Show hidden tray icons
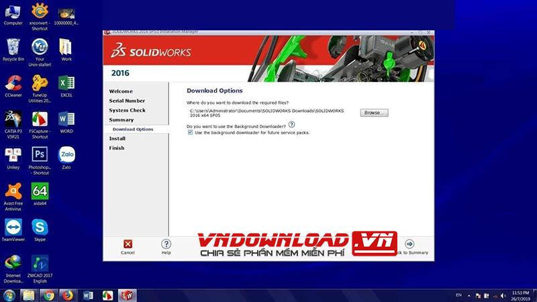 point(469,296)
